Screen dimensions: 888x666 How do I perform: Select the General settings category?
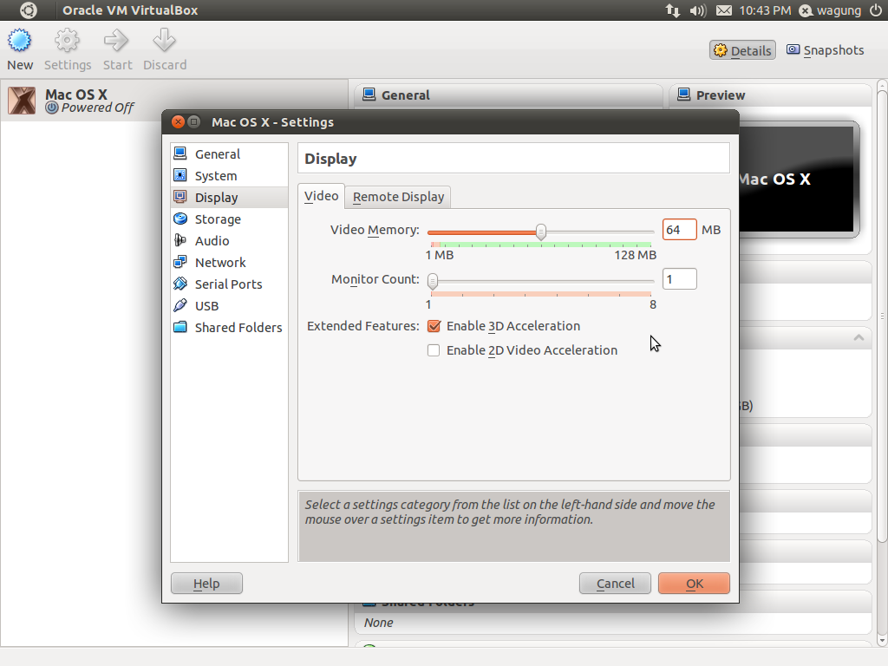coord(217,153)
